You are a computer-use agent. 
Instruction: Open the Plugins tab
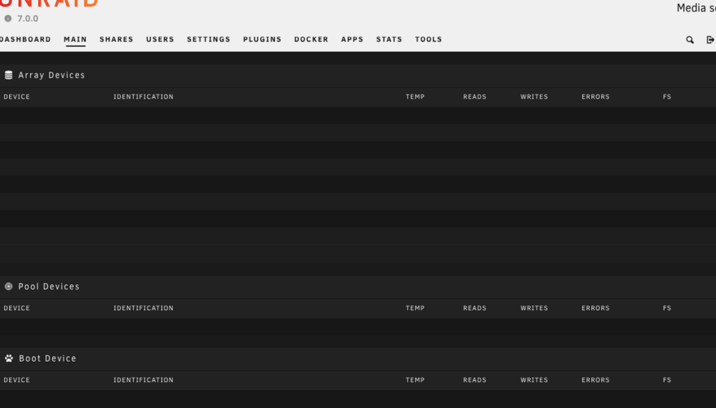262,39
